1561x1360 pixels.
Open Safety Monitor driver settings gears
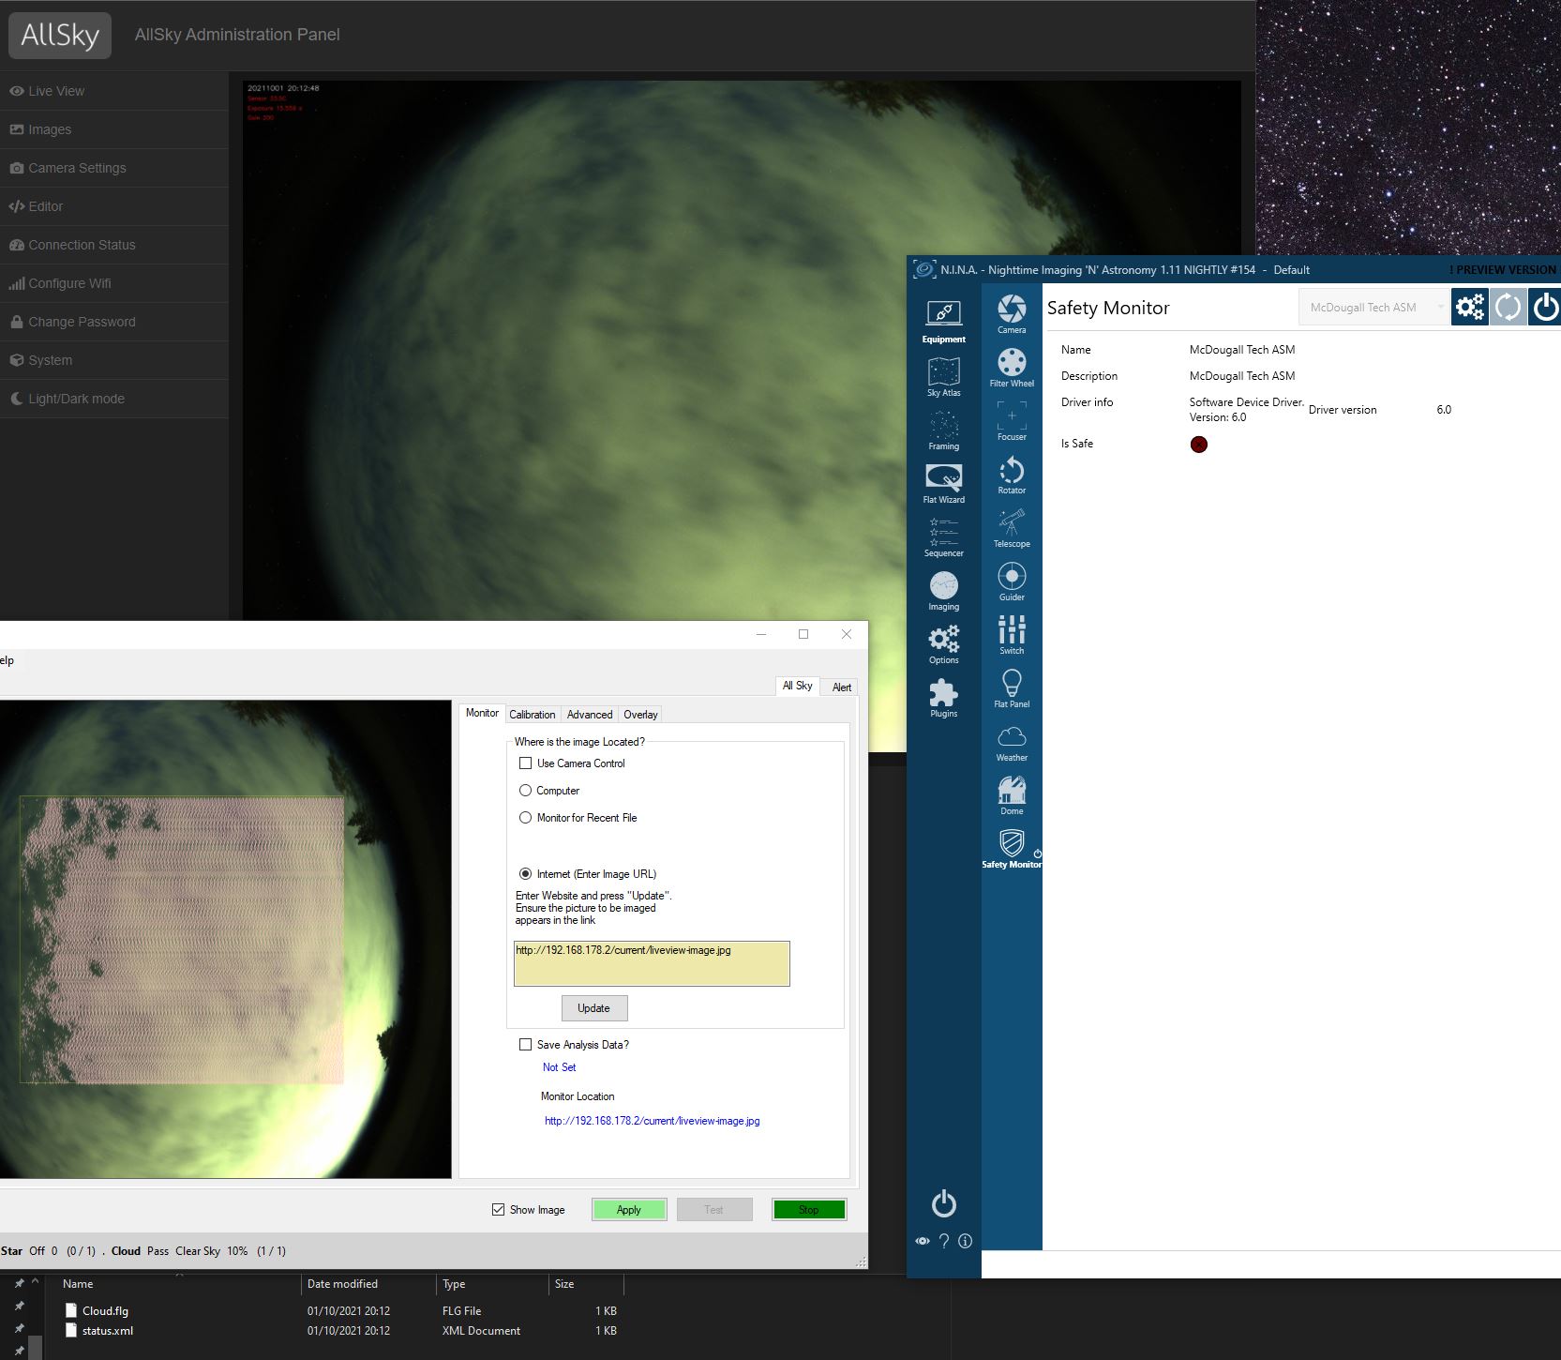pyautogui.click(x=1469, y=307)
